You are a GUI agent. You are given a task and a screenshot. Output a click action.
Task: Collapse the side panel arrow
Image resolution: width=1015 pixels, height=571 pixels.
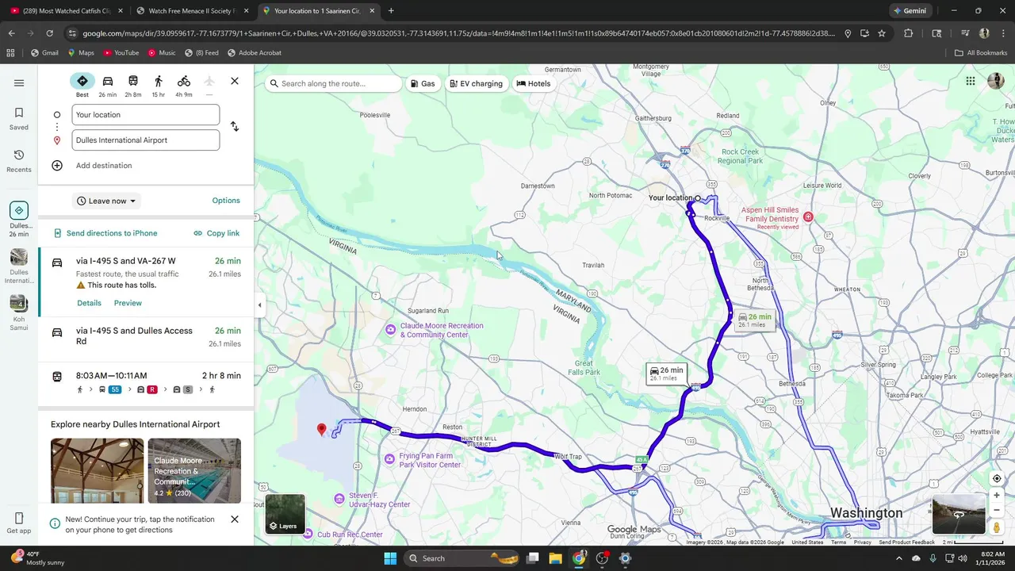[x=259, y=305]
